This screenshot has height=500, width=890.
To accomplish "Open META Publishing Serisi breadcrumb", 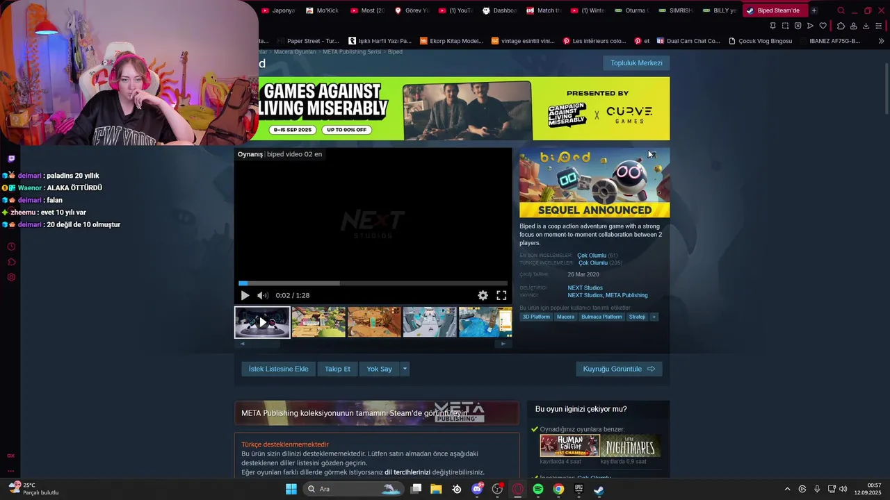I will (352, 52).
